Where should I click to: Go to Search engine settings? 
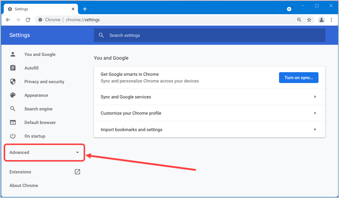coord(38,109)
